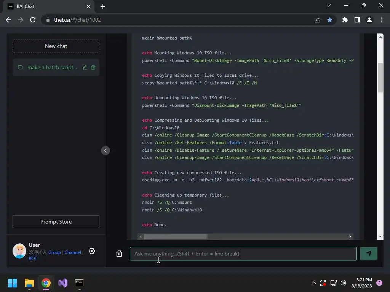Collapse the sidebar with the chevron button
This screenshot has height=292, width=390.
click(x=105, y=151)
